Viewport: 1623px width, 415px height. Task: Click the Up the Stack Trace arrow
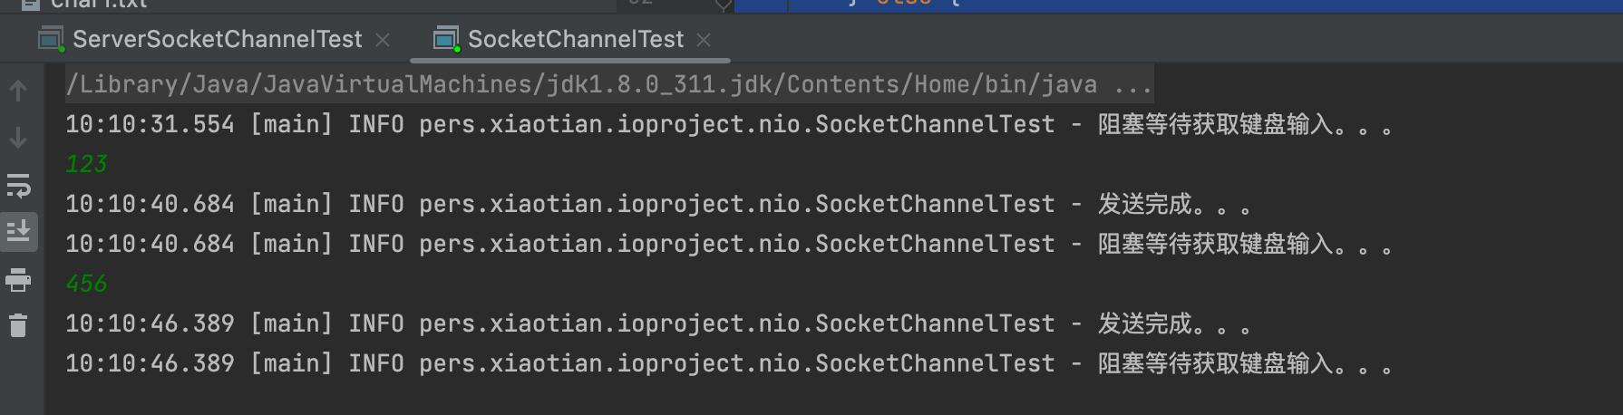pos(18,91)
